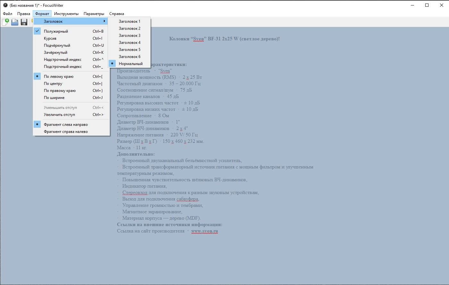449x285 pixels.
Task: Choose Заголовок 6 heading style
Action: click(129, 57)
